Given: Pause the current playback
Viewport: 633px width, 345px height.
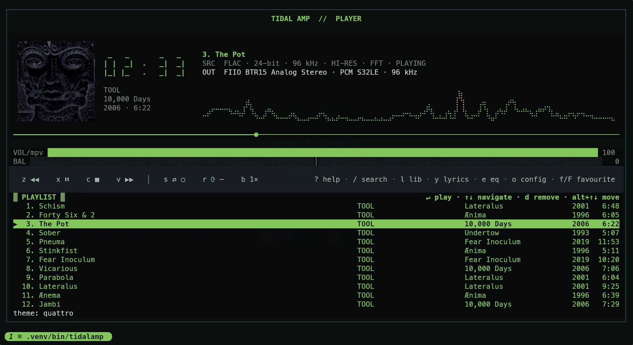Looking at the screenshot, I should (63, 179).
